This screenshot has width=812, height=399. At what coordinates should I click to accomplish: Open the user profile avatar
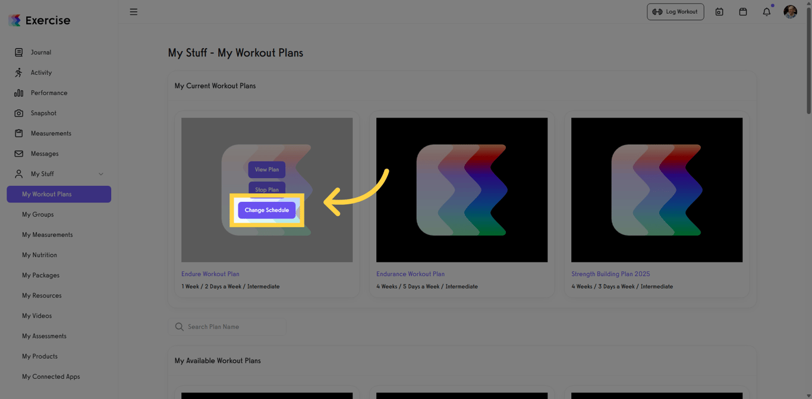tap(790, 12)
